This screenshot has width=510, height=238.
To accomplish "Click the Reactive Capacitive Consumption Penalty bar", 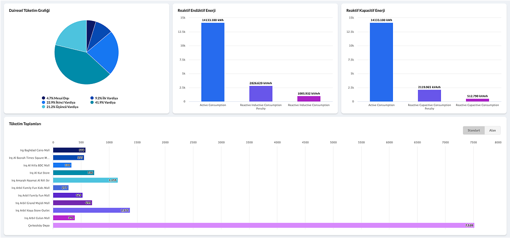I will (x=429, y=95).
